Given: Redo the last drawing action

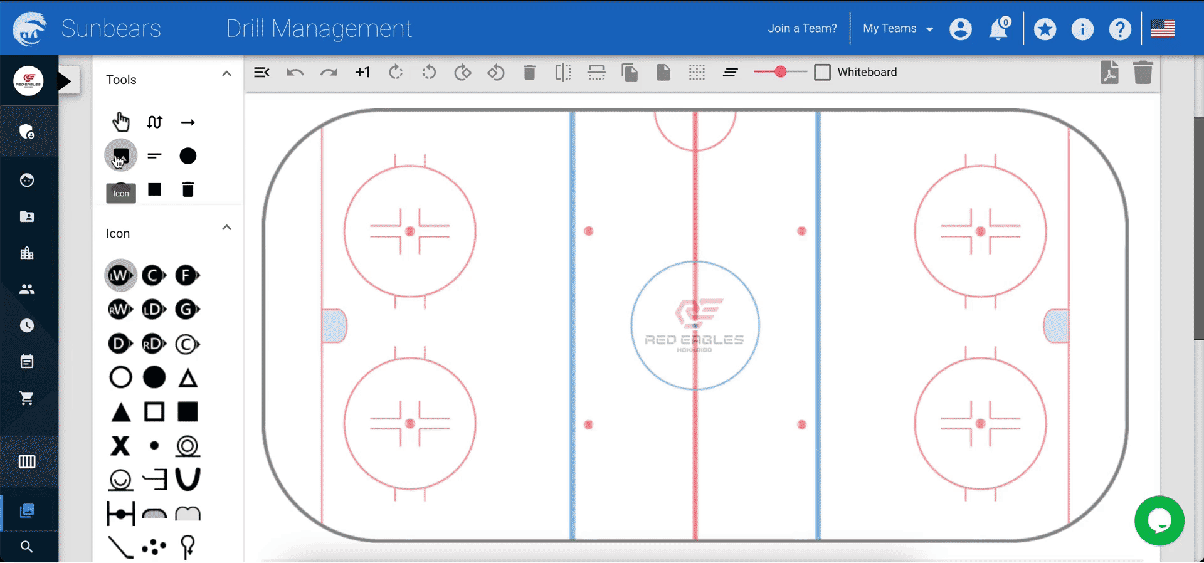Looking at the screenshot, I should [329, 73].
